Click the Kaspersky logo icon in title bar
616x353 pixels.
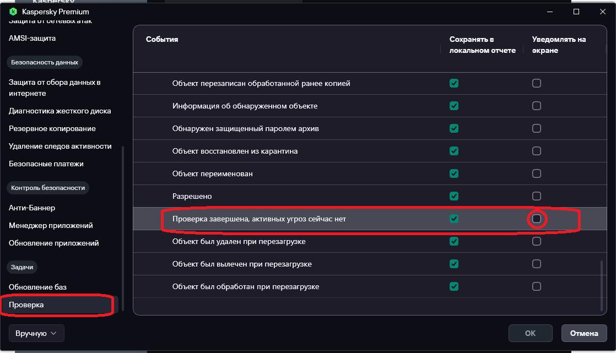click(13, 12)
